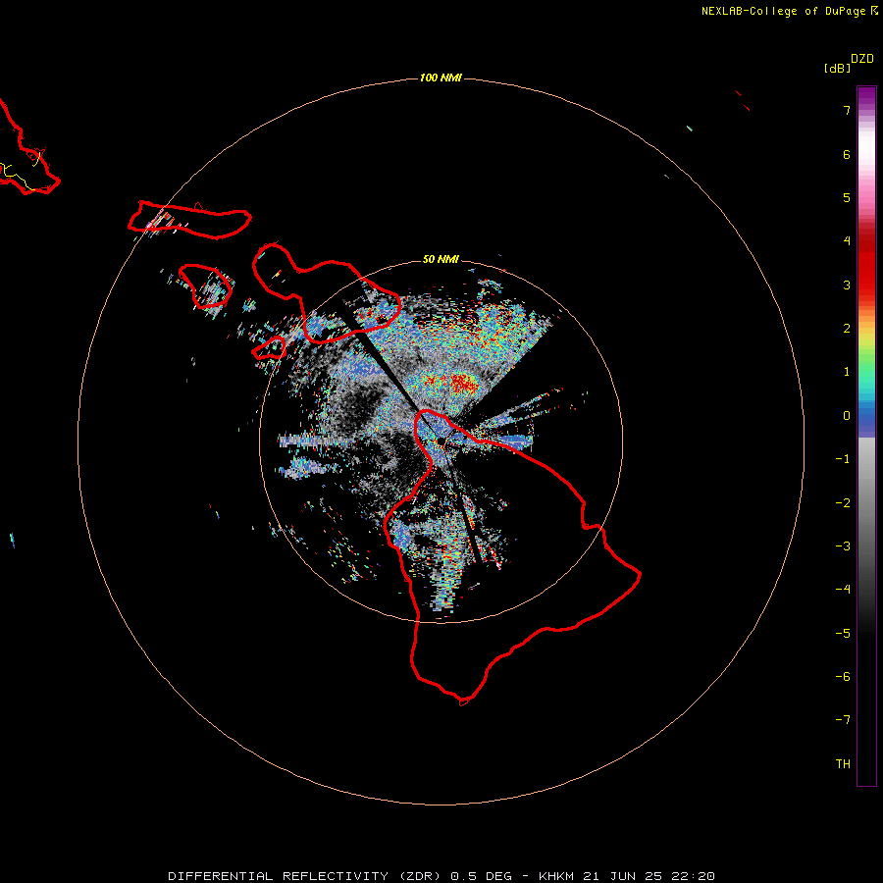Screen dimensions: 883x883
Task: Click the 4 value on color scale
Action: pos(847,241)
